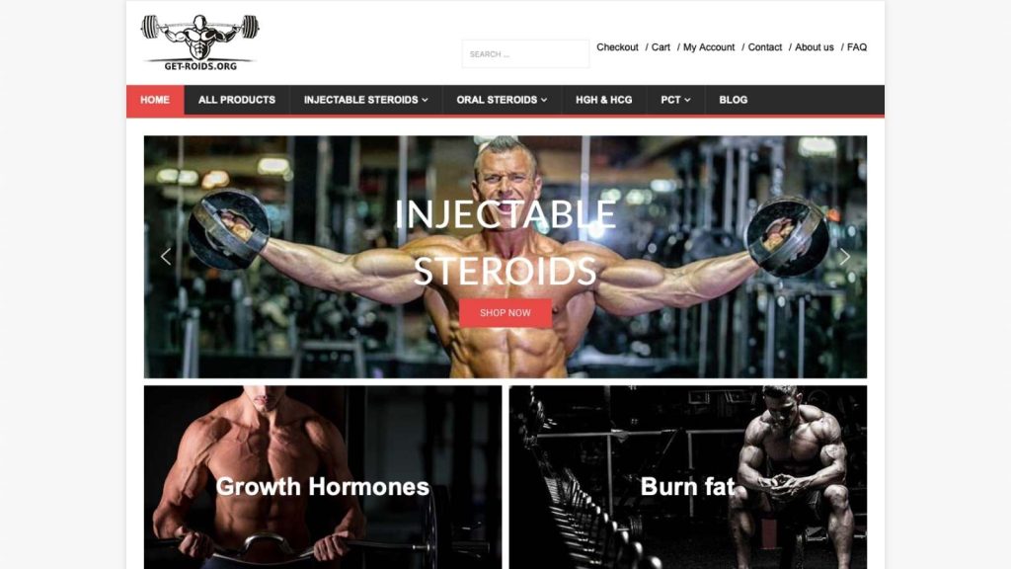Open the FAQ link
Viewport: 1011px width, 569px height.
coord(856,47)
